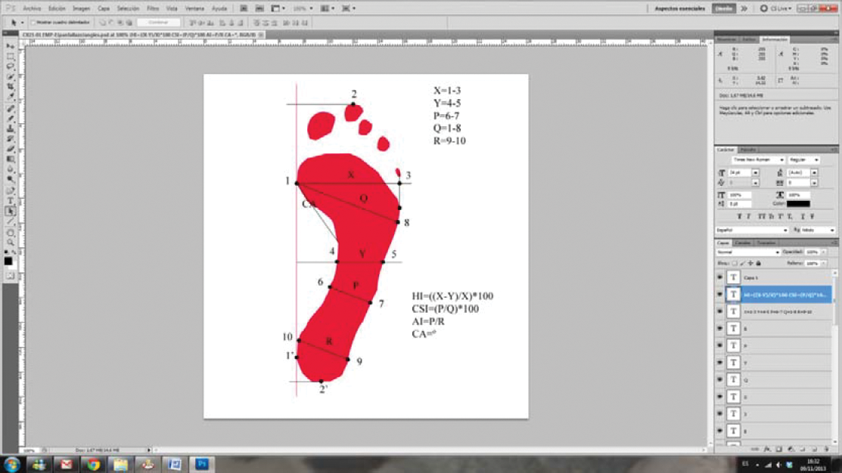Apply faux italic in Character panel

tap(748, 217)
